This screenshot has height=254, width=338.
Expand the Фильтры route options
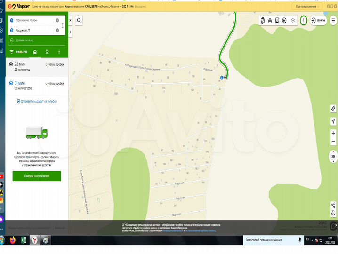coord(19,52)
